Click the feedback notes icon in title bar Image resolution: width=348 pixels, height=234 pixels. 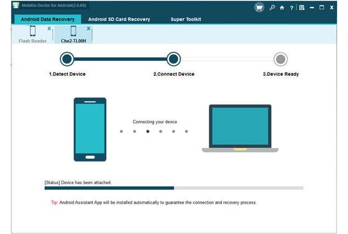301,8
